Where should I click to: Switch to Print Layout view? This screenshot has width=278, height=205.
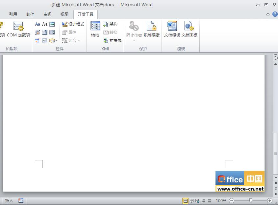click(186, 201)
